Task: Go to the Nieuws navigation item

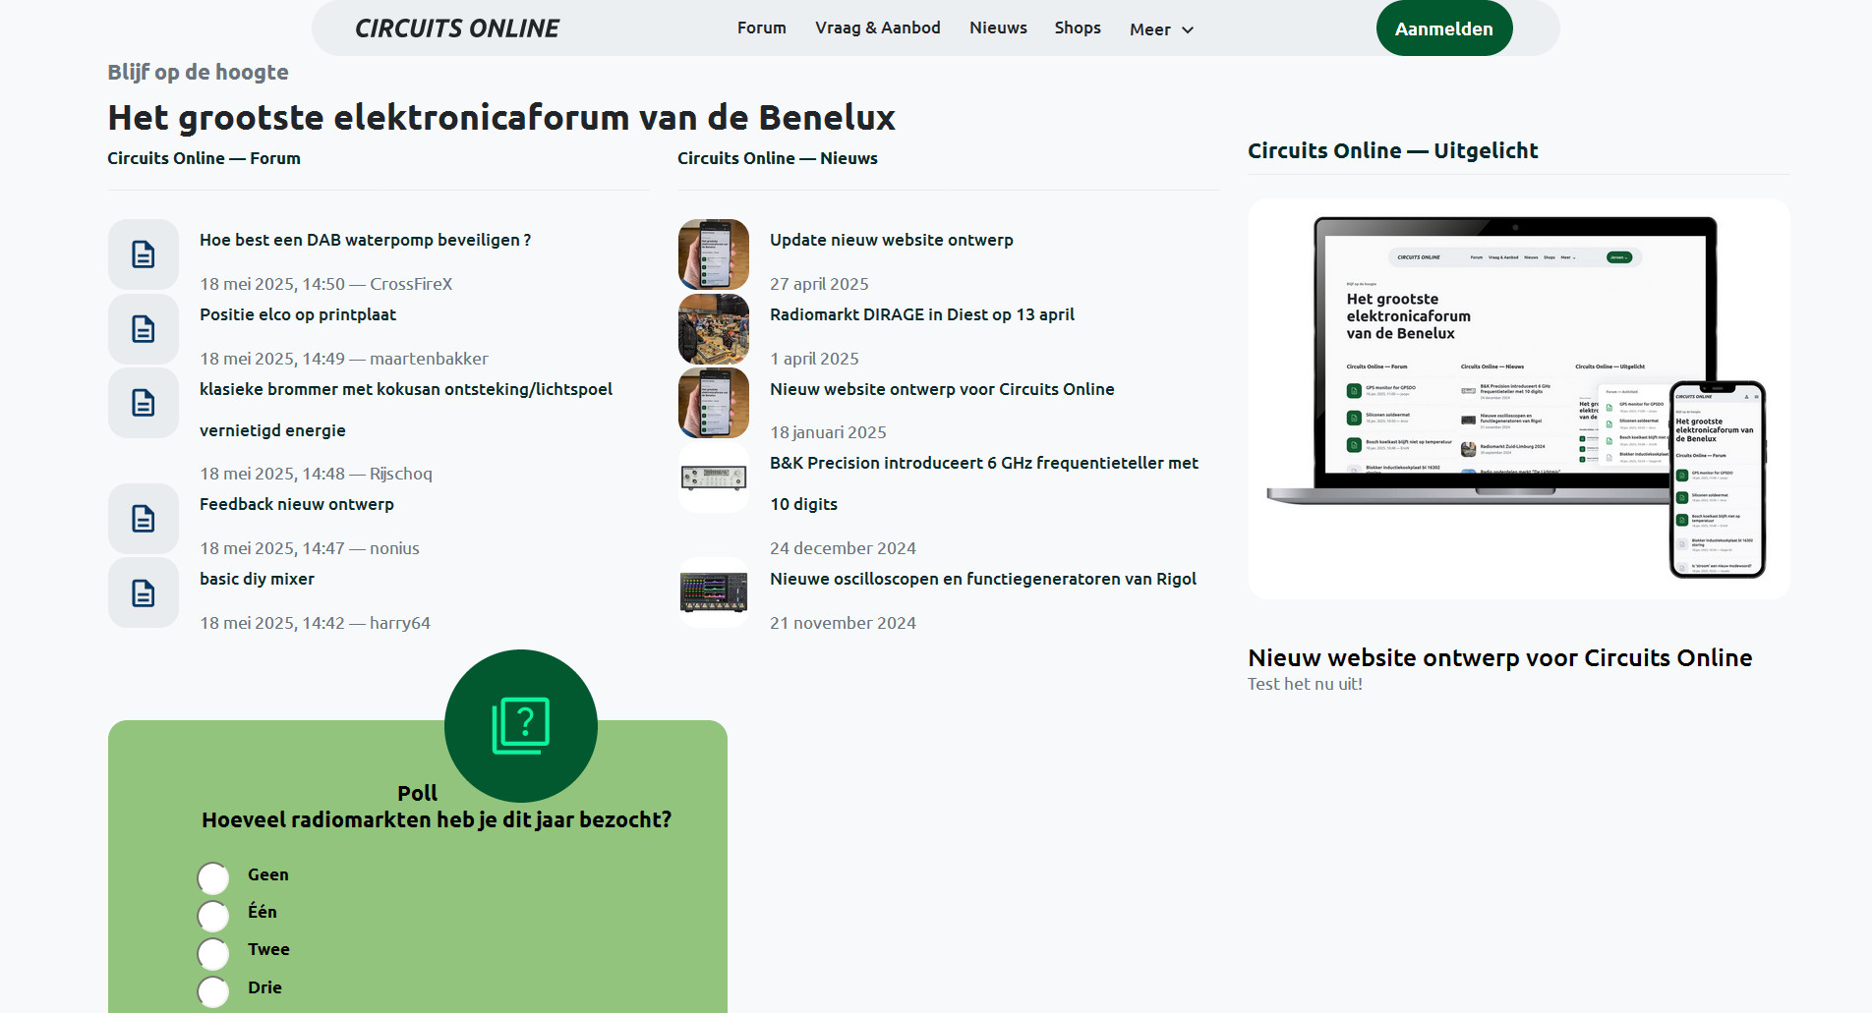Action: point(998,28)
